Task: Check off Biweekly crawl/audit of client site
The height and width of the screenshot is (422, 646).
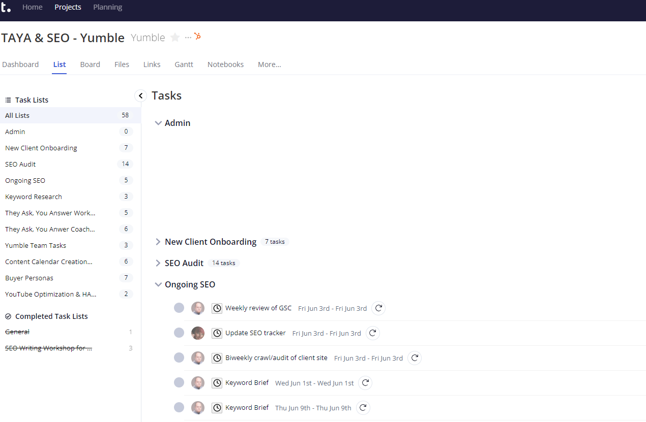Action: click(179, 358)
